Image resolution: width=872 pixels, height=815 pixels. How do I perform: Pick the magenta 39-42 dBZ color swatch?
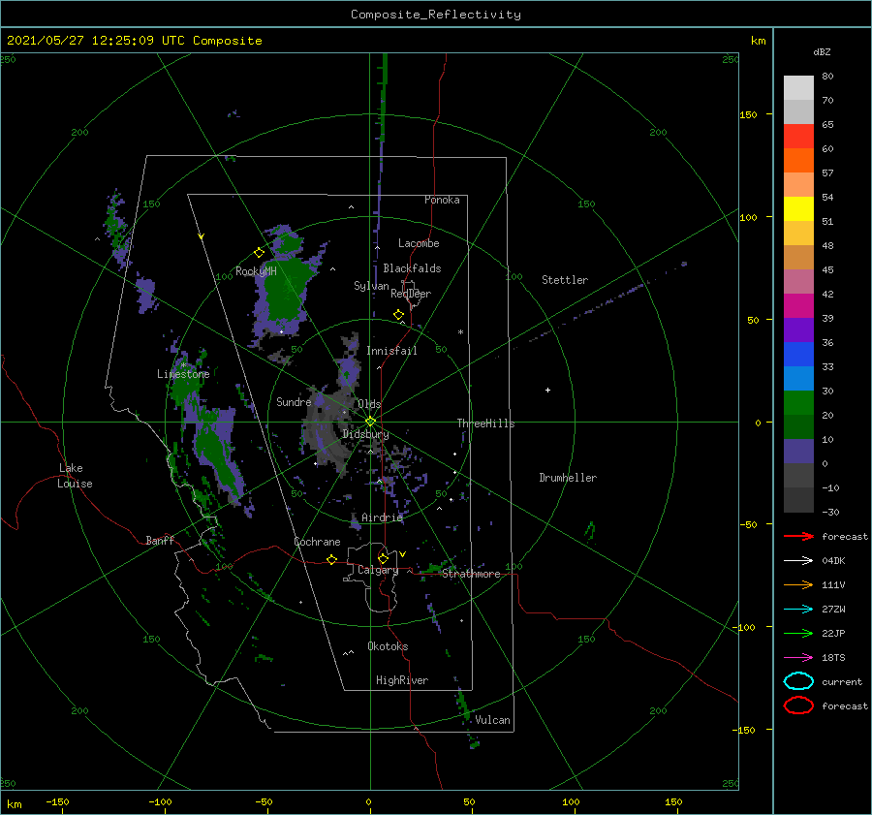click(x=798, y=306)
